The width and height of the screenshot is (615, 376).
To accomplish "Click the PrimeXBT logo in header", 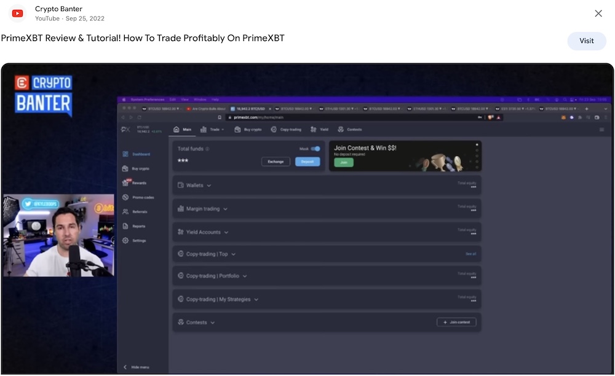I will point(125,129).
